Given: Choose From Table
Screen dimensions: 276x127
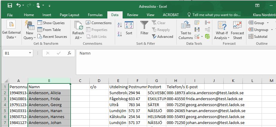Looking at the screenshot, I should pyautogui.click(x=49, y=30).
